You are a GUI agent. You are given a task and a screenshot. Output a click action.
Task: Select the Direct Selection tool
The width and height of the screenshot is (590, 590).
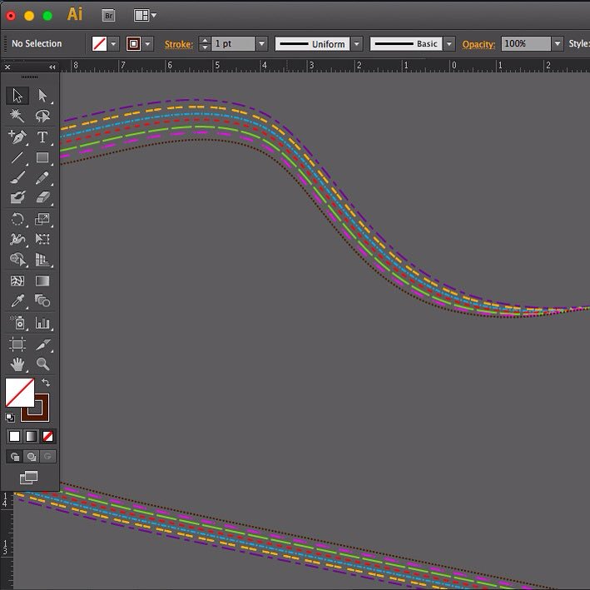coord(42,96)
